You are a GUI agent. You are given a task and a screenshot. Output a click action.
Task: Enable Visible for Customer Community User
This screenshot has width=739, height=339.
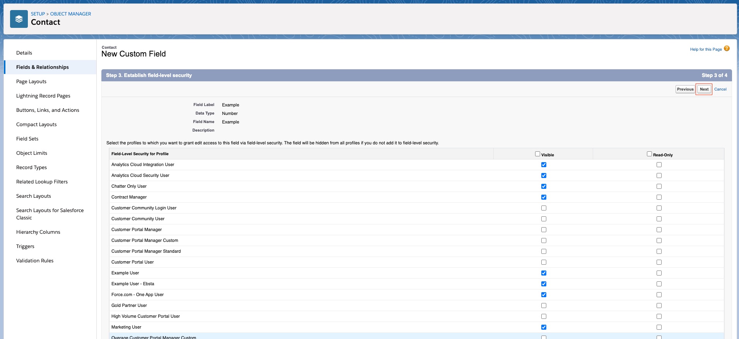[x=544, y=219]
